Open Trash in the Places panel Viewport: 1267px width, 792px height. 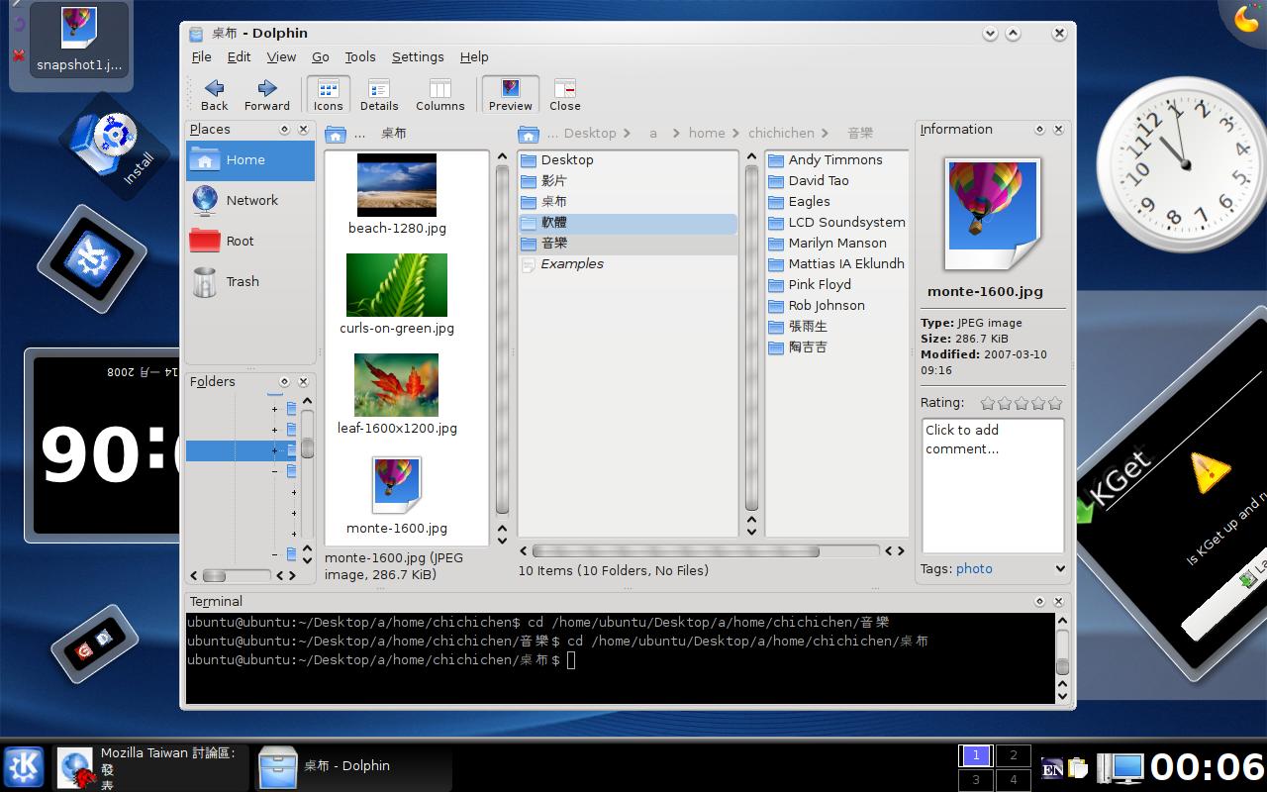[242, 282]
